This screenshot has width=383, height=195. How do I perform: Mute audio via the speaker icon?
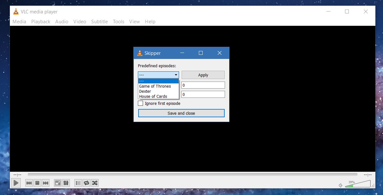[341, 185]
